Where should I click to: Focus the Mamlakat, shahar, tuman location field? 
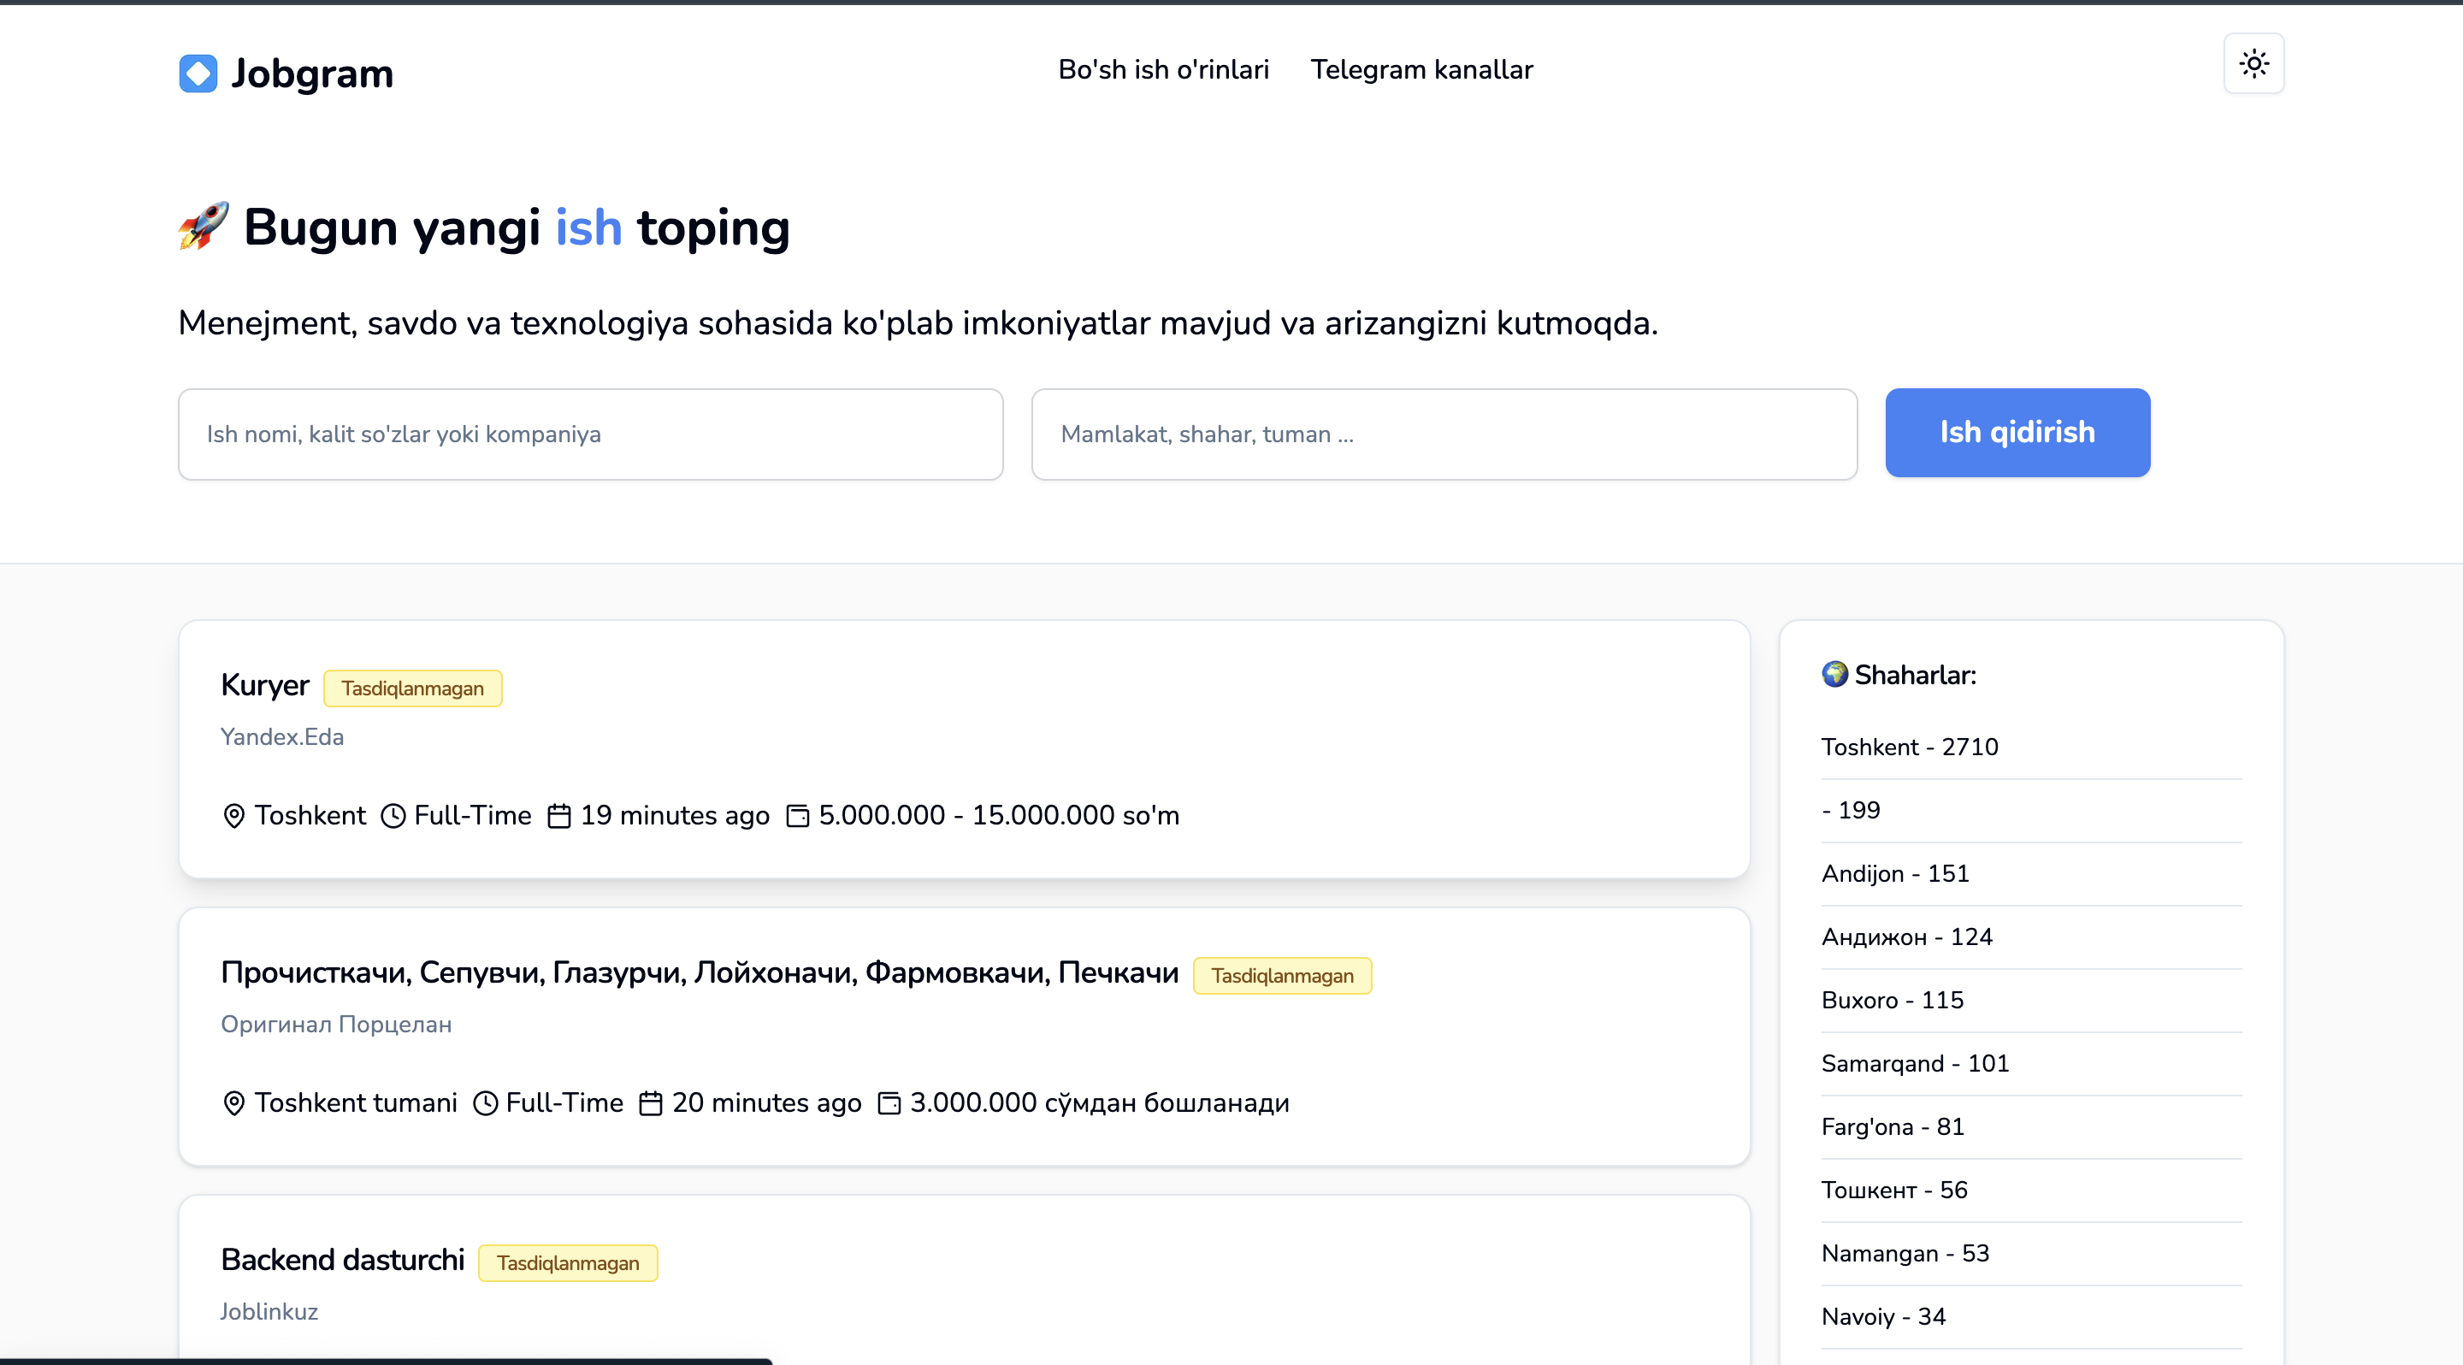[1444, 434]
